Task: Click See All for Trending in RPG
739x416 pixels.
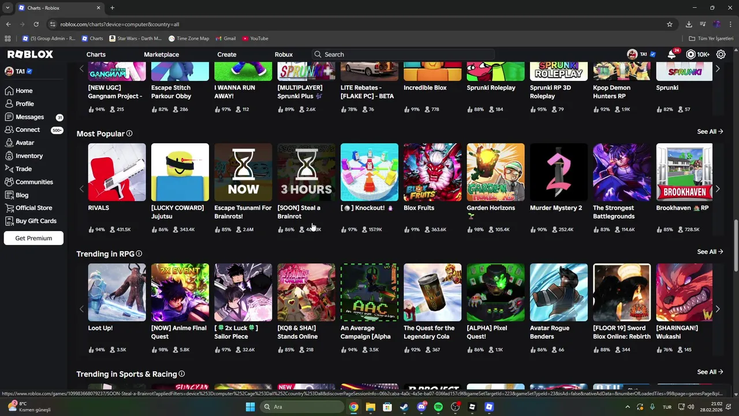Action: point(710,252)
